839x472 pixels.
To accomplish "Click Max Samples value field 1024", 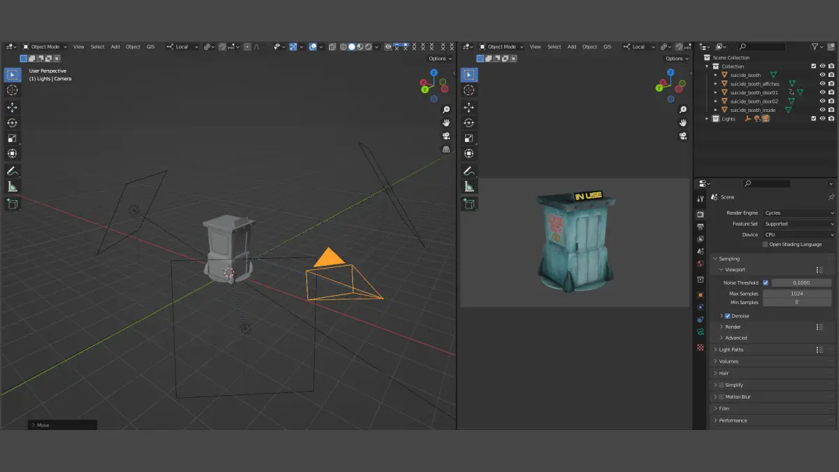I will [796, 294].
